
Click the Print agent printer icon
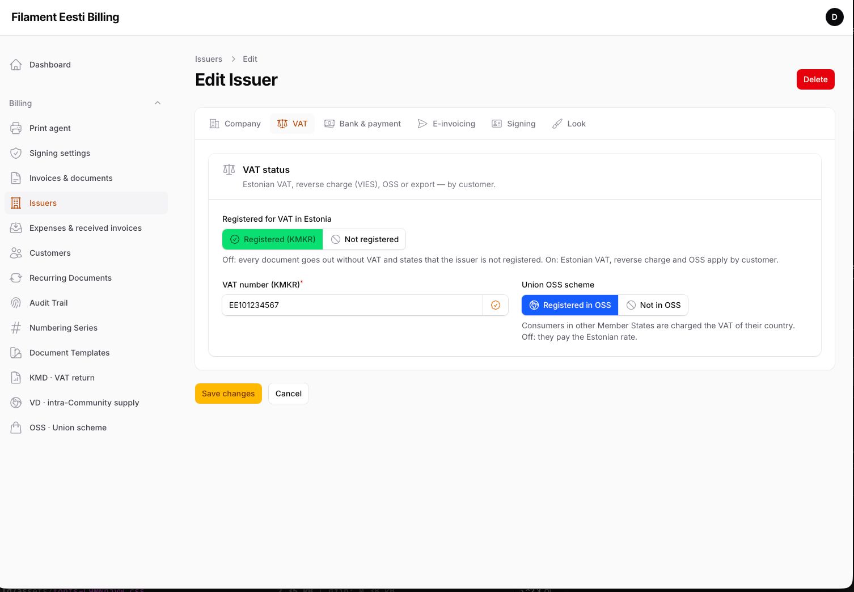pos(16,128)
